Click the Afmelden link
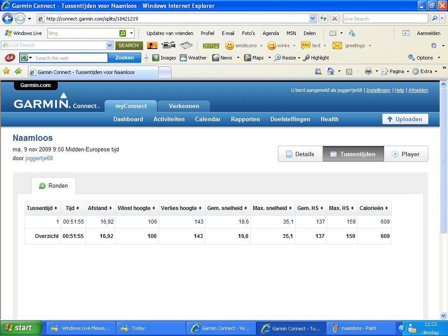The width and height of the screenshot is (448, 336). tap(418, 90)
